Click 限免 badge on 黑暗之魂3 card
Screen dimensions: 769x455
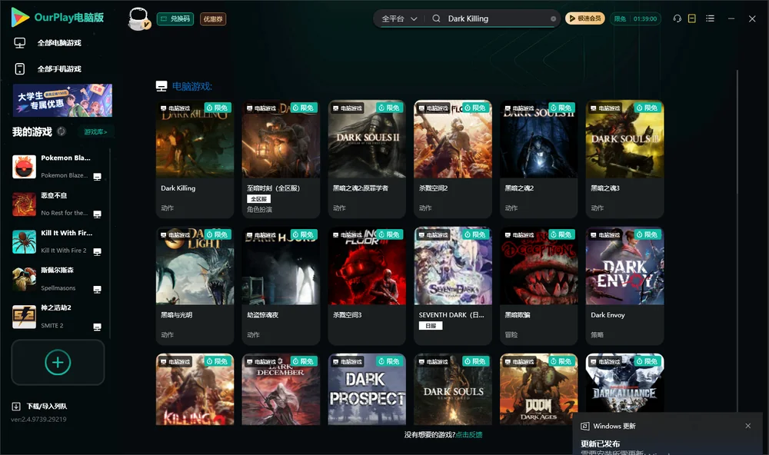(x=647, y=108)
